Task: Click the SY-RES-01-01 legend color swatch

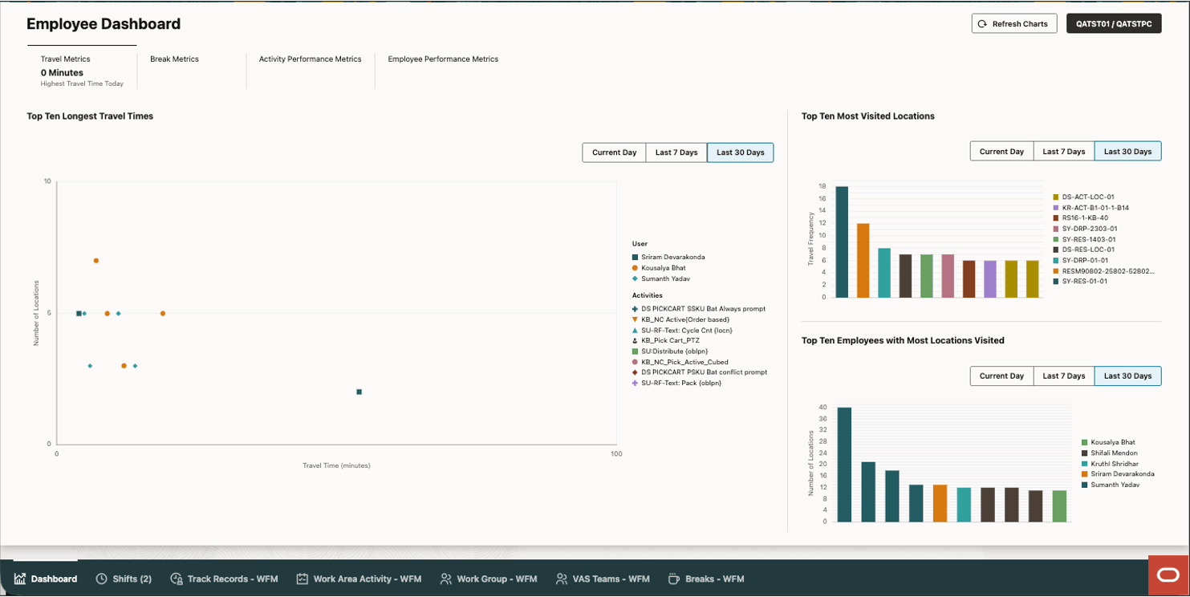Action: click(x=1056, y=282)
